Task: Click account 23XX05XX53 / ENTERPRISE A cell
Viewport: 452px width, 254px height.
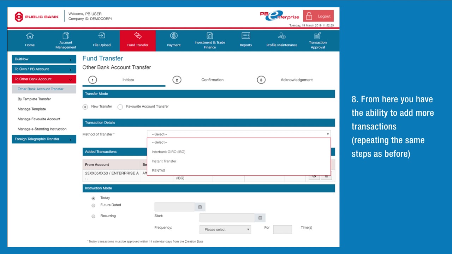Action: pos(112,176)
